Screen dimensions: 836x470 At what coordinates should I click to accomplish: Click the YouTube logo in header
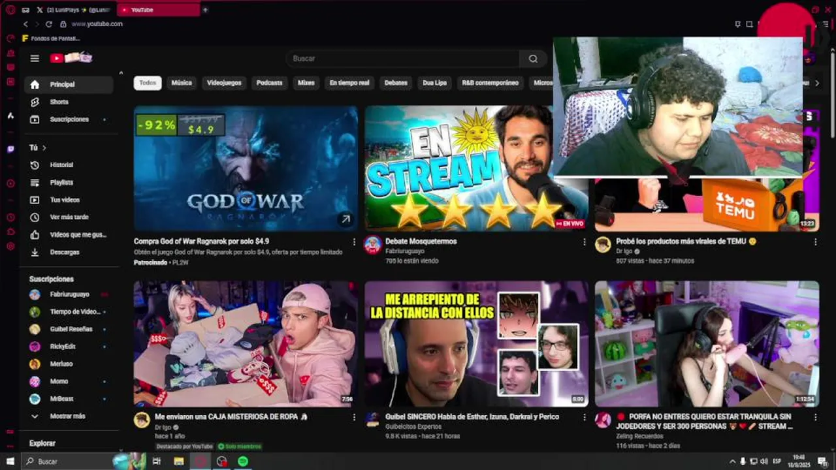71,58
